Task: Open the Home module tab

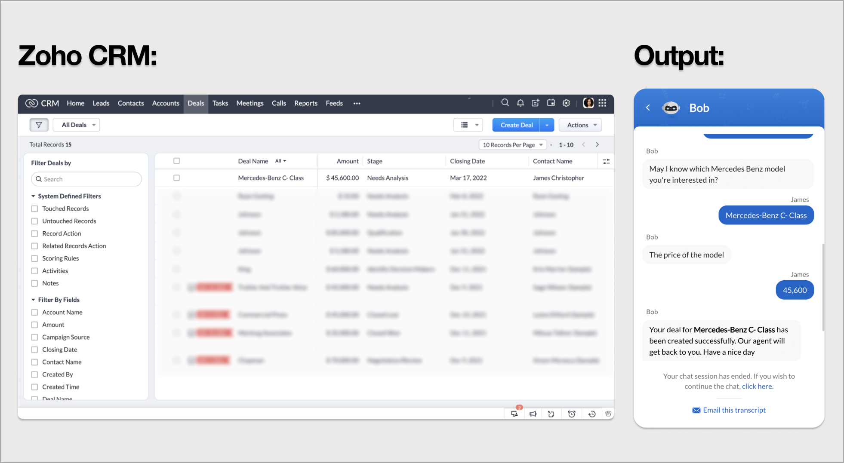Action: click(76, 103)
